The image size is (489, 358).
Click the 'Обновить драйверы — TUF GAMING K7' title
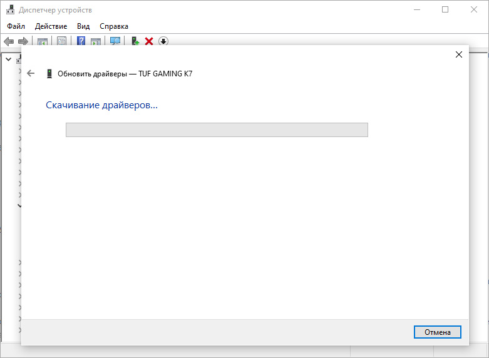coord(125,74)
